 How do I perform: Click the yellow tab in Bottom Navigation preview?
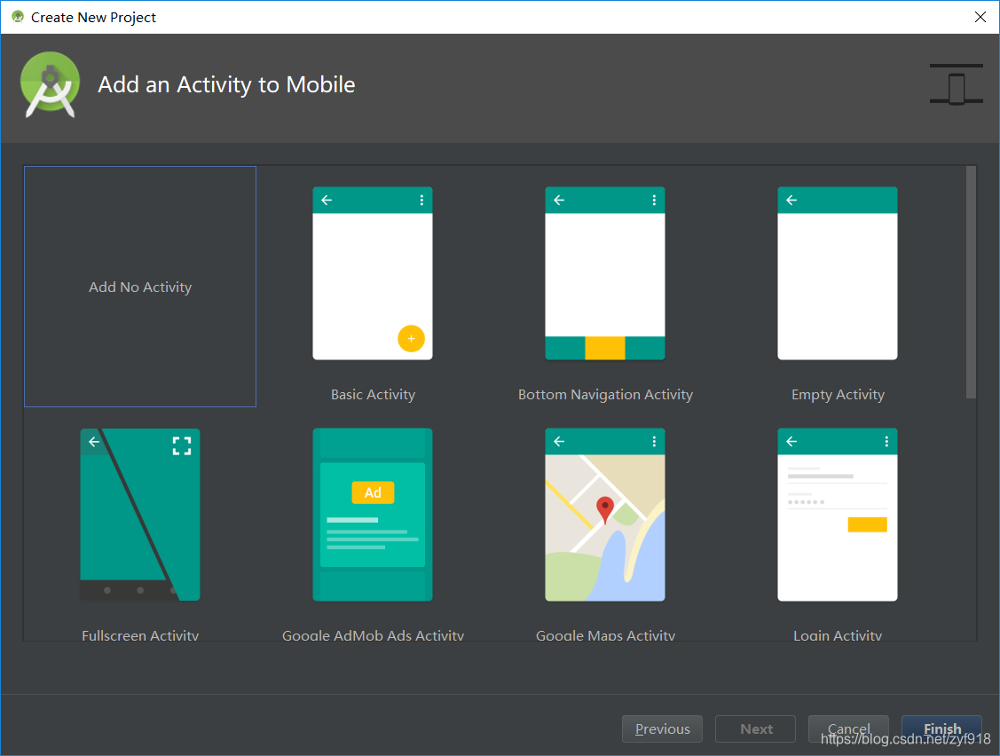604,349
